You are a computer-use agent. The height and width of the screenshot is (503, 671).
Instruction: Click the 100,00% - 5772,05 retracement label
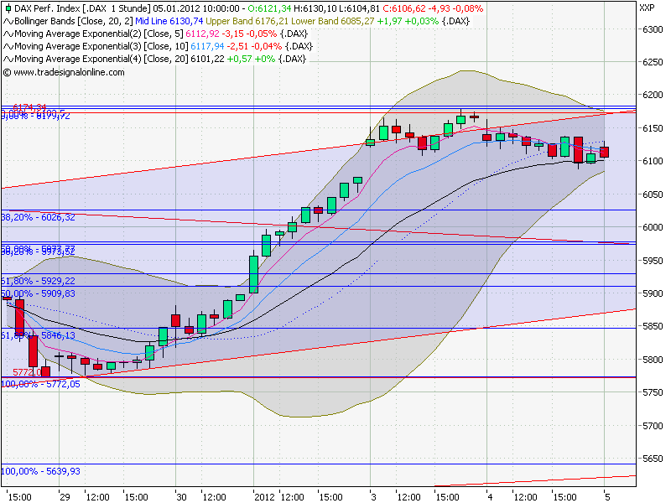(39, 384)
